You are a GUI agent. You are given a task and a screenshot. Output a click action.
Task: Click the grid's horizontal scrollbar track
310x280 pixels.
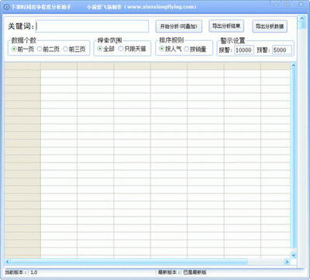147,261
